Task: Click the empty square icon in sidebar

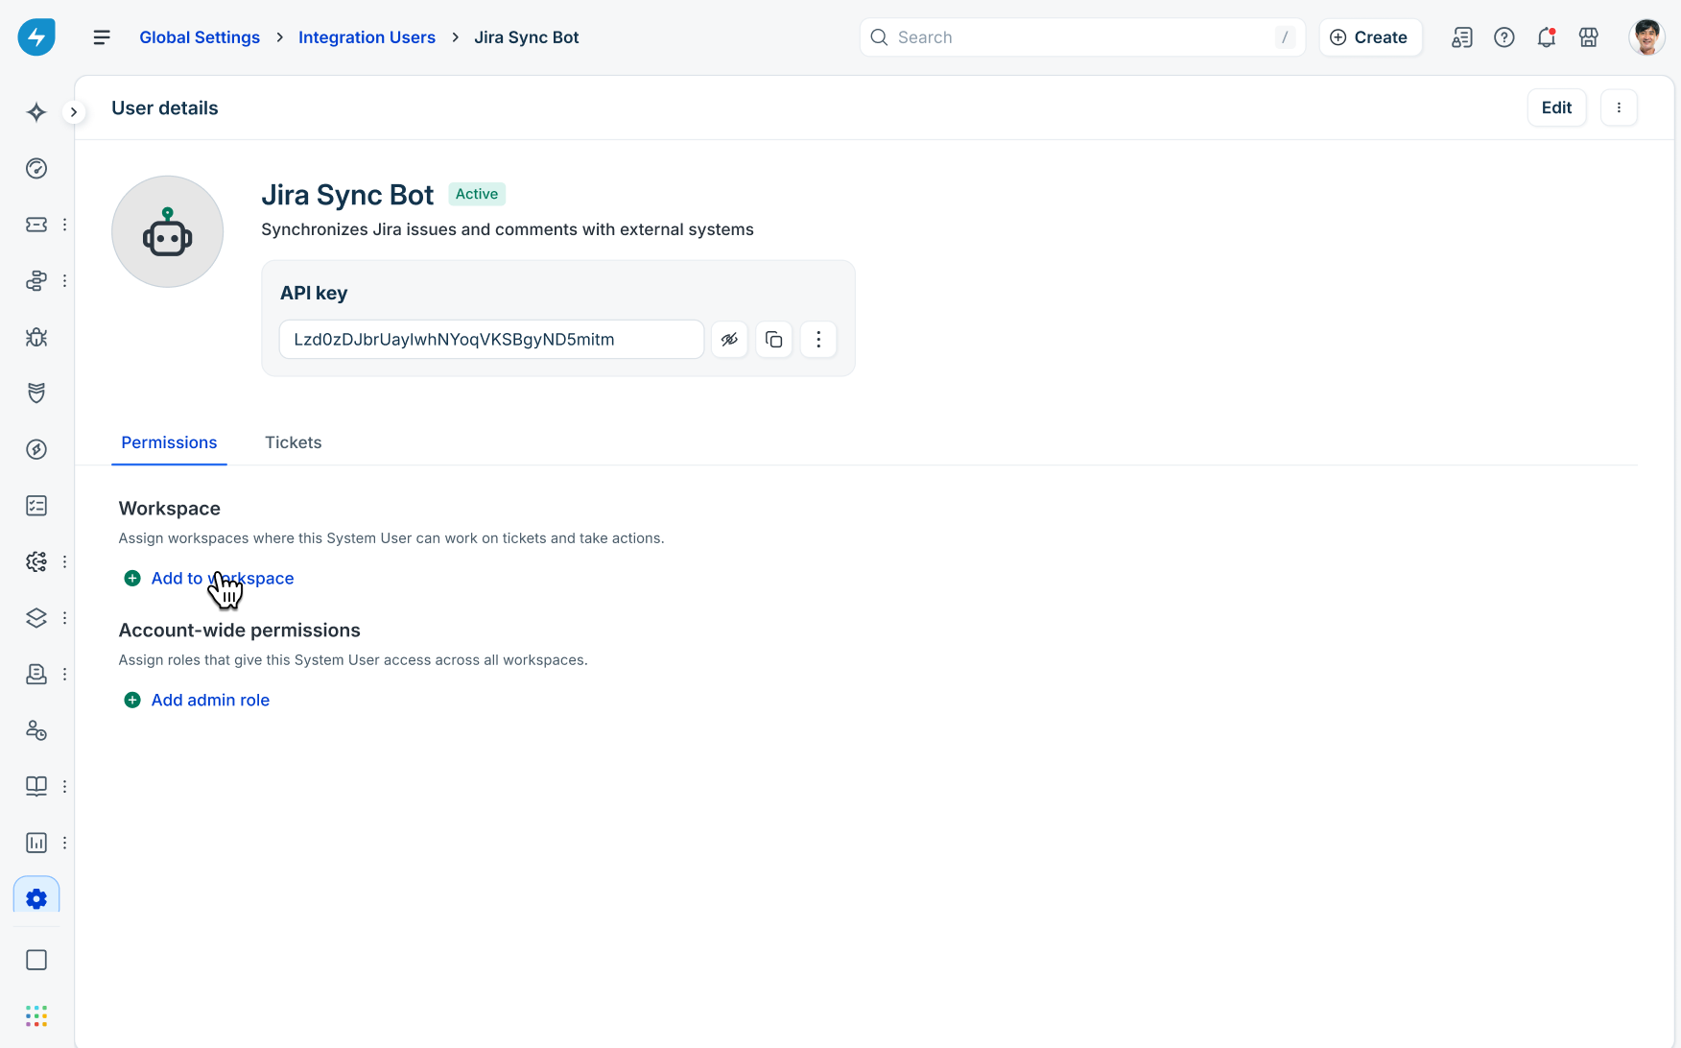Action: point(36,960)
